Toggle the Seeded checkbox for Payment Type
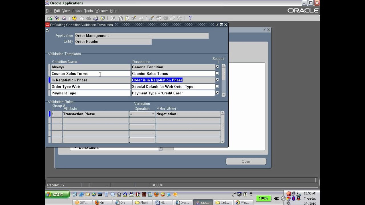 coord(217,93)
